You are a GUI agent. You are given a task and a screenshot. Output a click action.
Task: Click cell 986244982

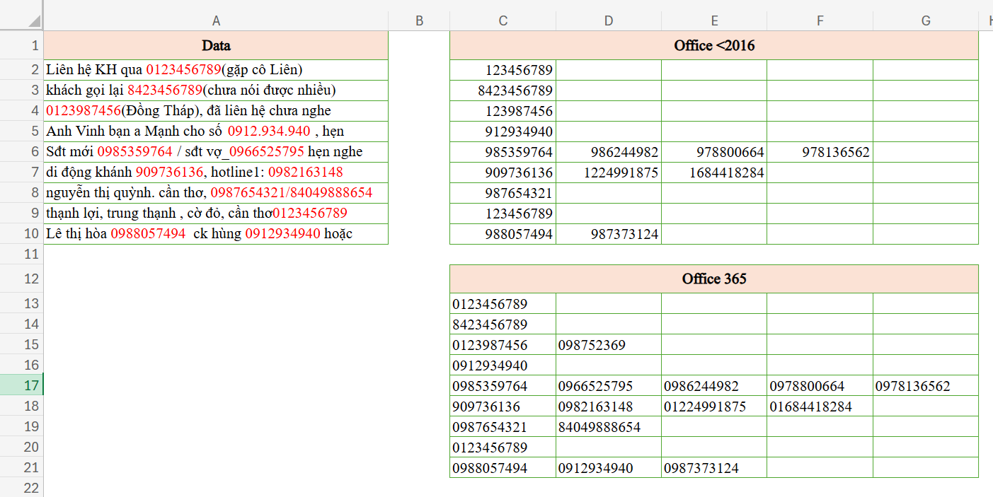point(609,152)
